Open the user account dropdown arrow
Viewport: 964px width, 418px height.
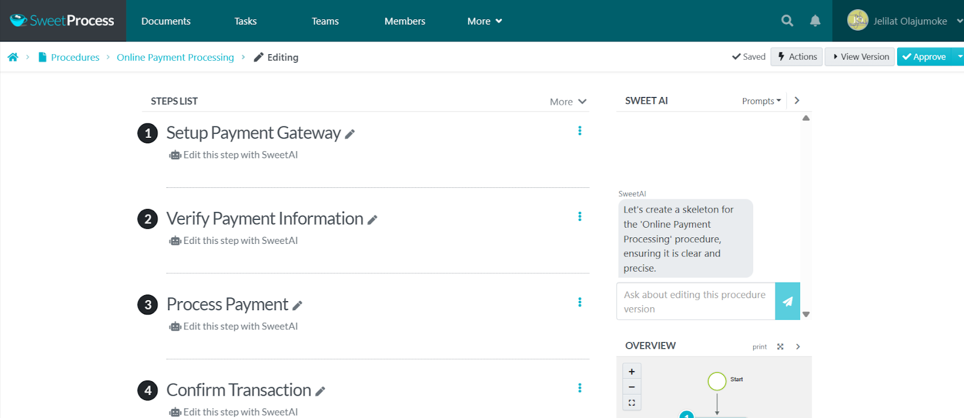click(x=959, y=21)
